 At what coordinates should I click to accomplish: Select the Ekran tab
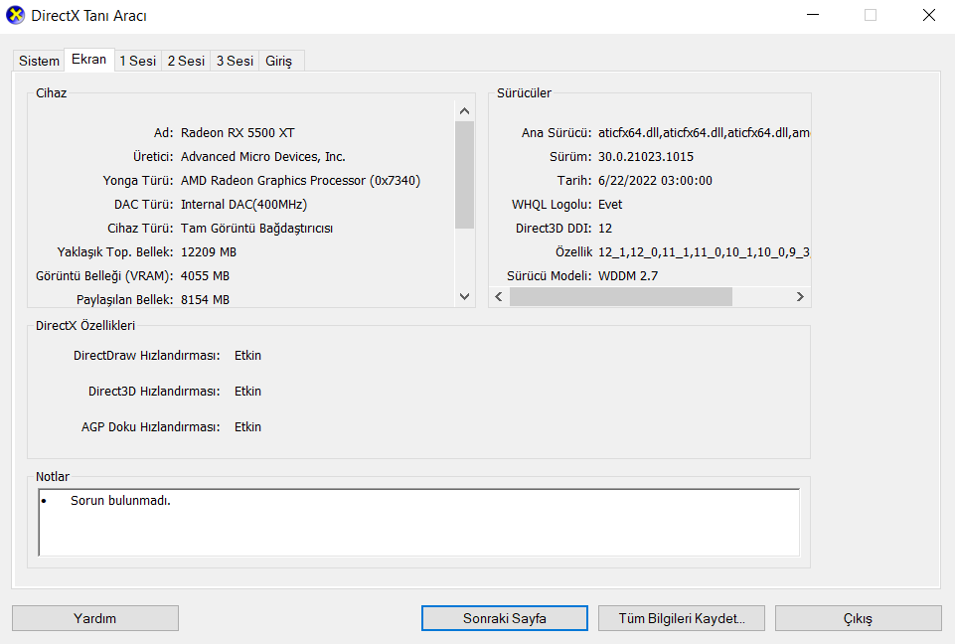(88, 60)
